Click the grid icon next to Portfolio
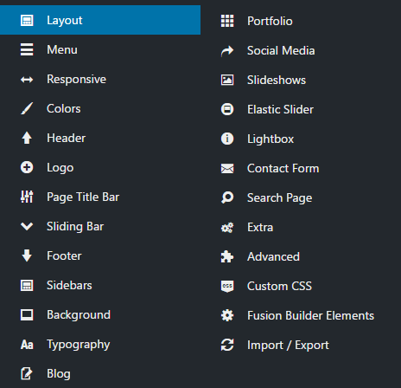401x388 pixels. pos(227,21)
